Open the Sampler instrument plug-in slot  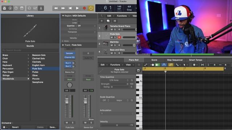(x=70, y=53)
